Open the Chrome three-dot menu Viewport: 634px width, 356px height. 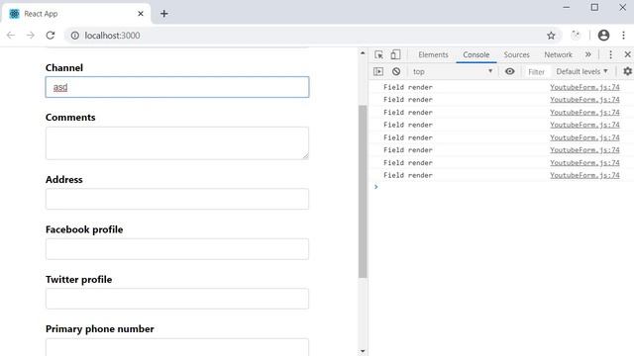tap(623, 36)
